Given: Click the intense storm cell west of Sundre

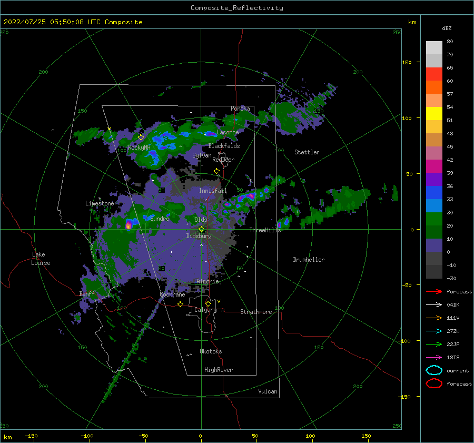Looking at the screenshot, I should point(129,225).
